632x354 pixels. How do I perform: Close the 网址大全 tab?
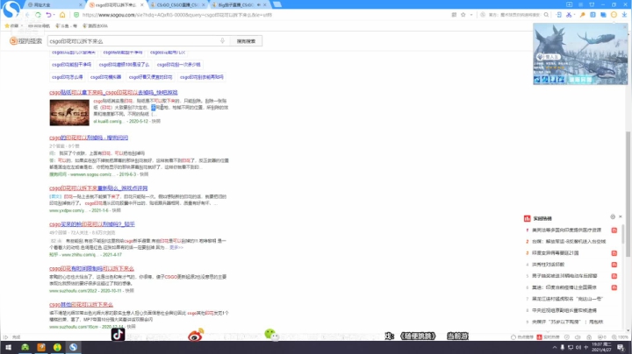[80, 5]
